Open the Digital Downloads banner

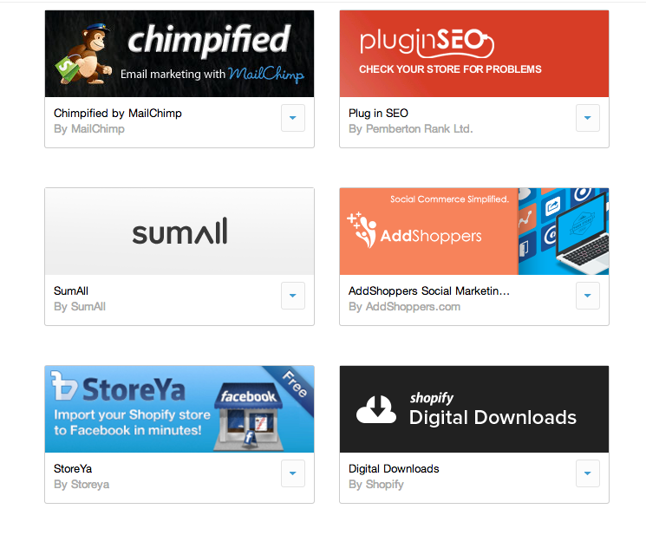(x=473, y=409)
